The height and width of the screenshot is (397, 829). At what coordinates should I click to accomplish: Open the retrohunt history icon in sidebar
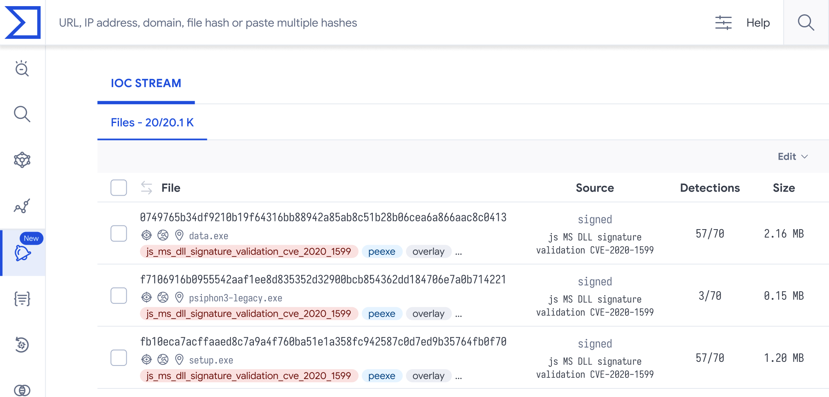[22, 345]
